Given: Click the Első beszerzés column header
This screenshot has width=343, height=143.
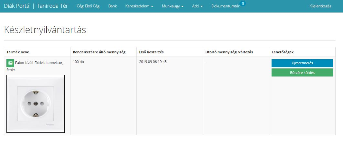Looking at the screenshot, I should (x=151, y=52).
